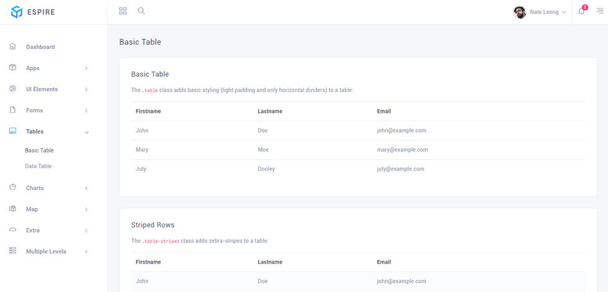Click the Dooley lastname cell
This screenshot has width=608, height=292.
coord(266,169)
